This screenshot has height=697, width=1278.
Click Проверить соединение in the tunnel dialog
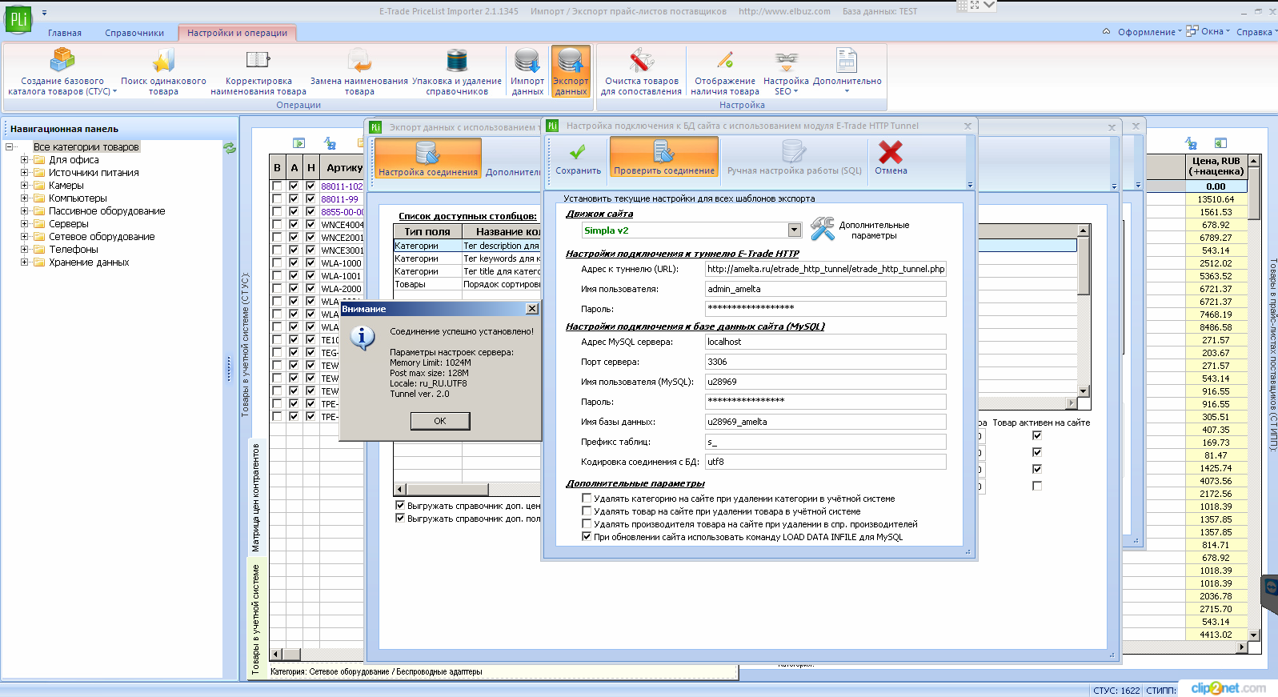[664, 158]
